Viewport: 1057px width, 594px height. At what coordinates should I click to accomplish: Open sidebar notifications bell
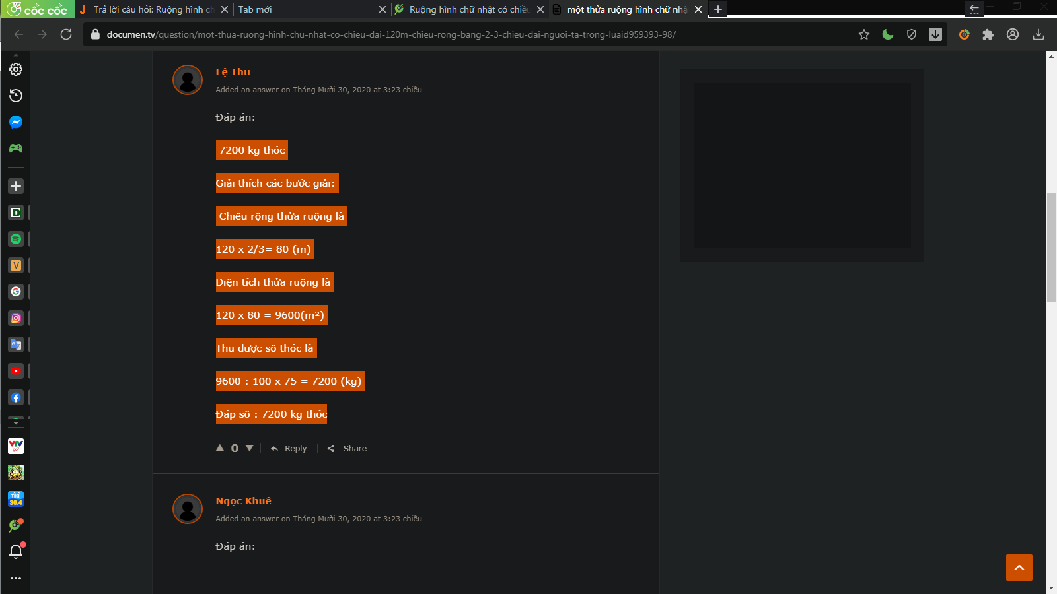tap(16, 551)
